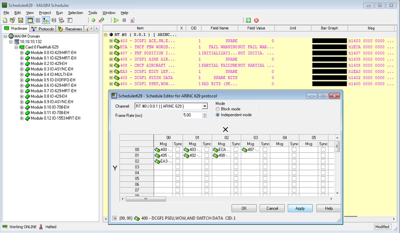This screenshot has width=400, height=233.
Task: Click the EA3 message cell in schedule grid
Action: pyautogui.click(x=163, y=161)
